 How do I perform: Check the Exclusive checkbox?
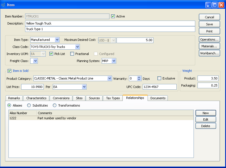159,78
